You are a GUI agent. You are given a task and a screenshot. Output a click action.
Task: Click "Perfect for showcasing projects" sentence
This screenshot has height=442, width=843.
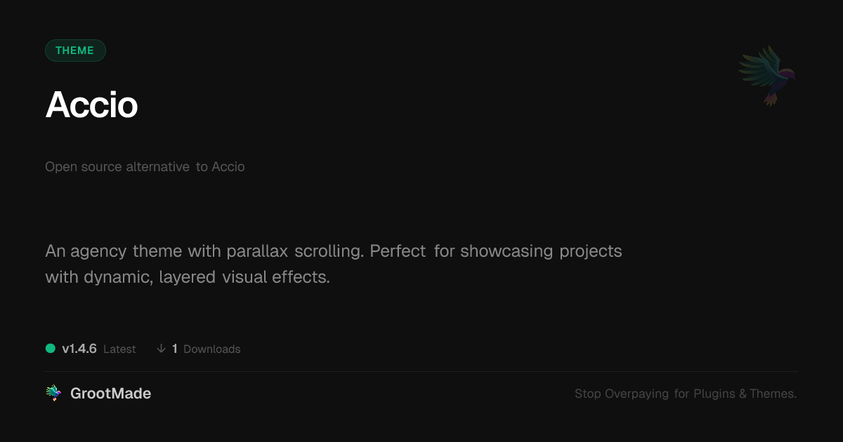click(496, 251)
